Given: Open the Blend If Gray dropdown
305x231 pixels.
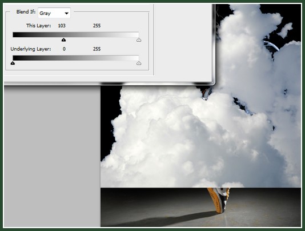Looking at the screenshot, I should pyautogui.click(x=54, y=13).
